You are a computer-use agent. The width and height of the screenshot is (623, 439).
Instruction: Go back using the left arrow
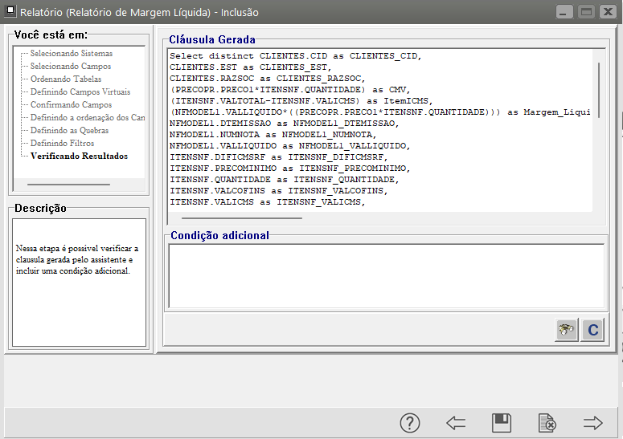(x=456, y=422)
